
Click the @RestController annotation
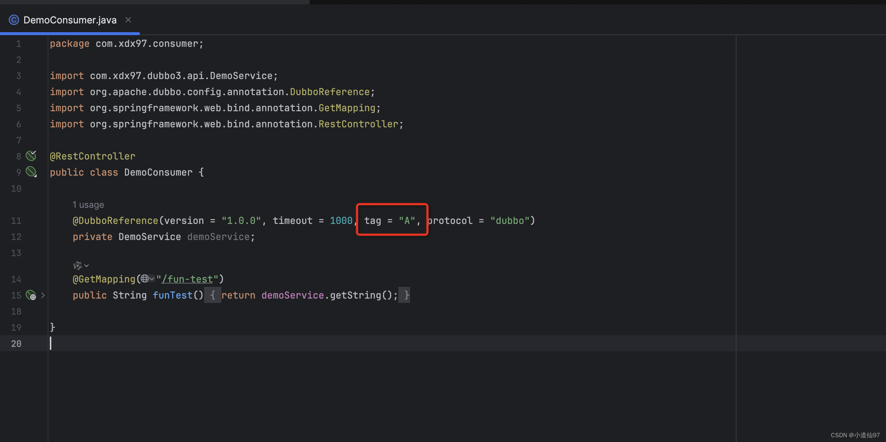[x=93, y=156]
